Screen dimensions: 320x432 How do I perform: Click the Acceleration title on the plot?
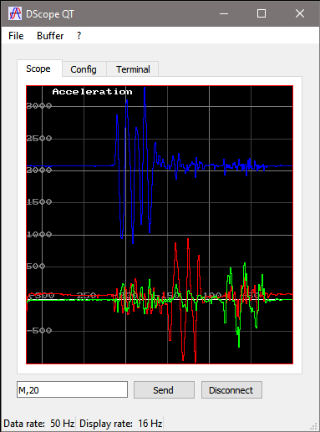[x=92, y=92]
